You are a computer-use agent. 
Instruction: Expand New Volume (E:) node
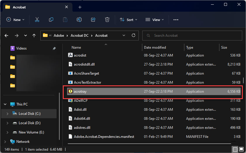[7, 133]
